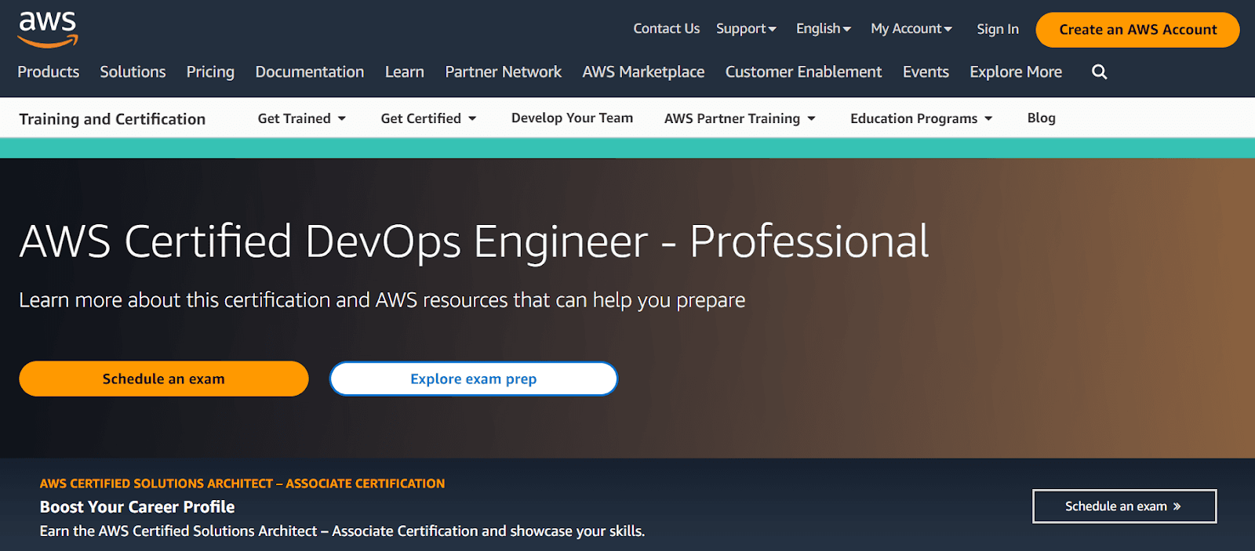Click the AWS Certified DevOps Engineer - Professional heading
This screenshot has width=1255, height=551.
[x=474, y=241]
